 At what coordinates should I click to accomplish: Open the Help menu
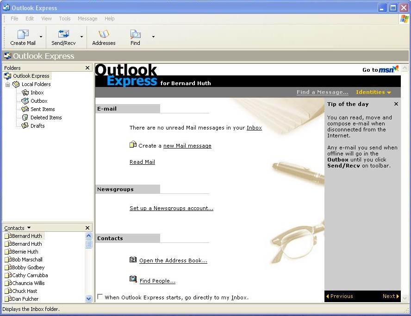(x=110, y=19)
